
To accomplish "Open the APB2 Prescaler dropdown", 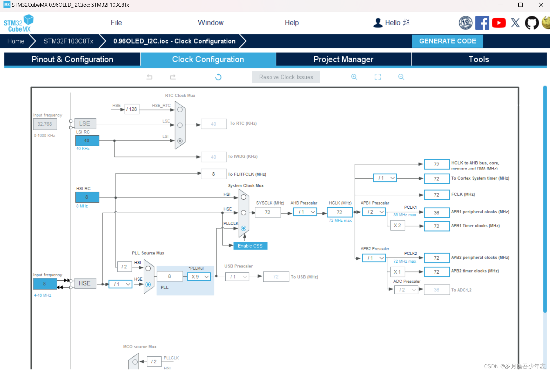I will tap(374, 258).
